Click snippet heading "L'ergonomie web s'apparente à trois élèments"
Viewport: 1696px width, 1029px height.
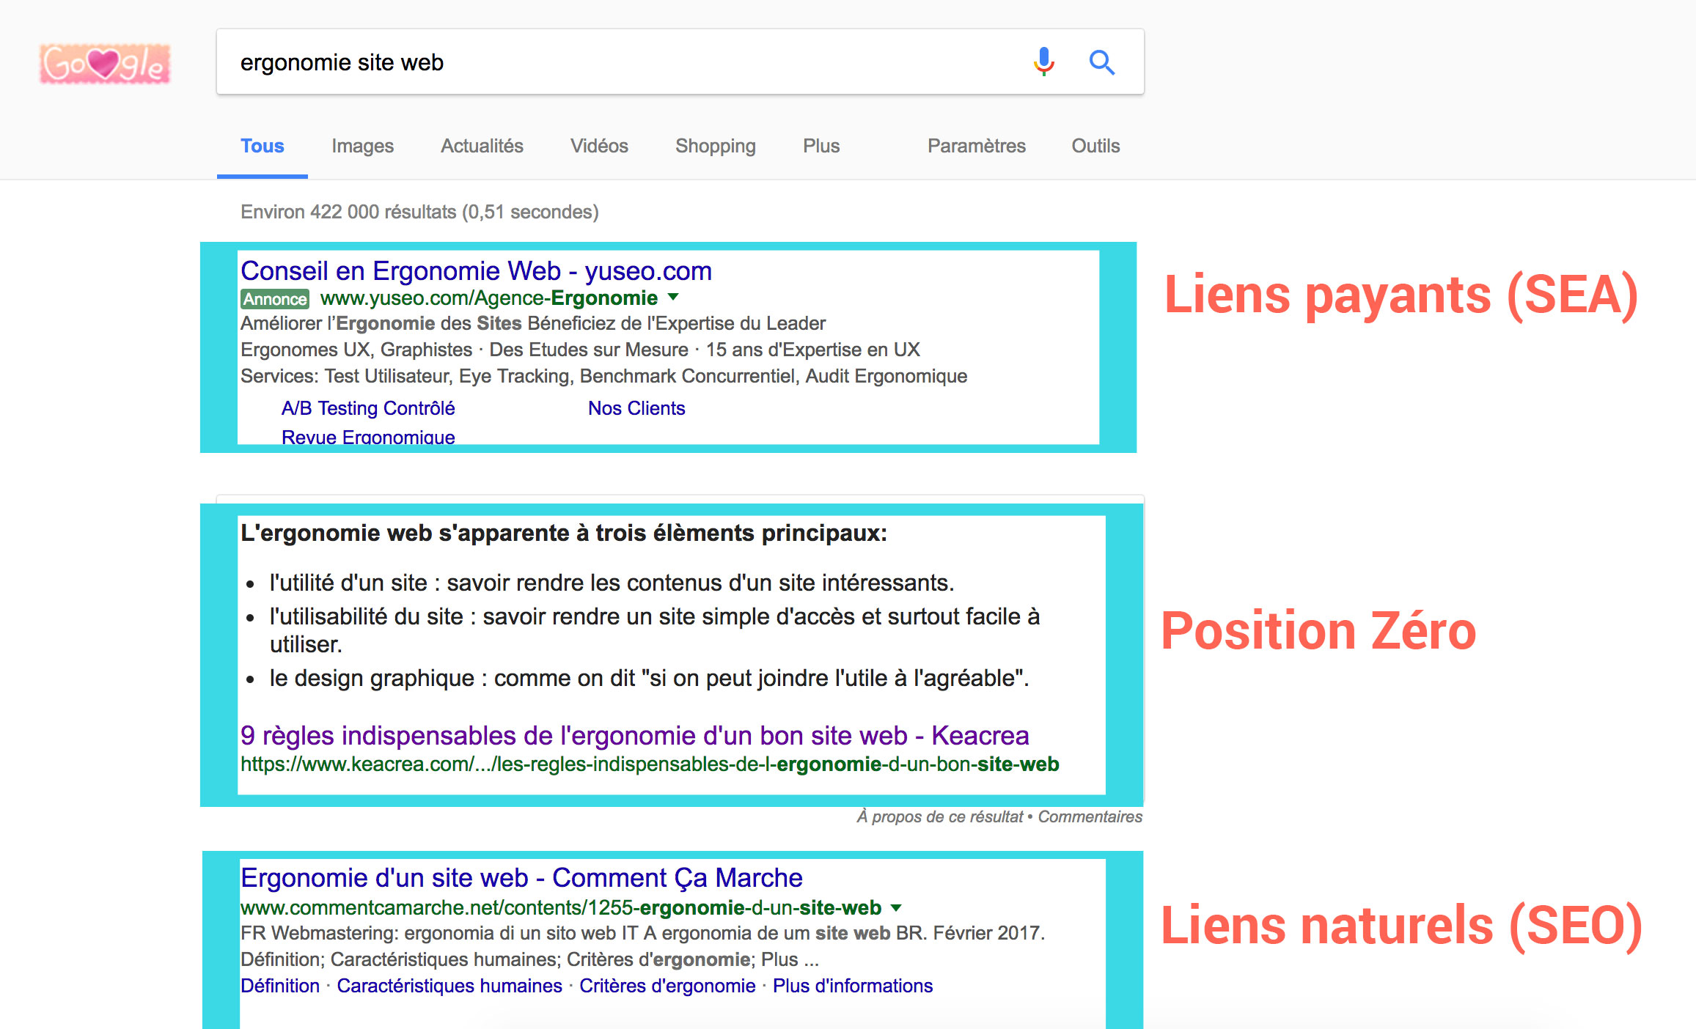(564, 533)
